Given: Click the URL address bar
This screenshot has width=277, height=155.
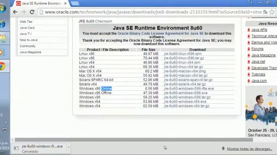Looking at the screenshot, I should pos(151,12).
